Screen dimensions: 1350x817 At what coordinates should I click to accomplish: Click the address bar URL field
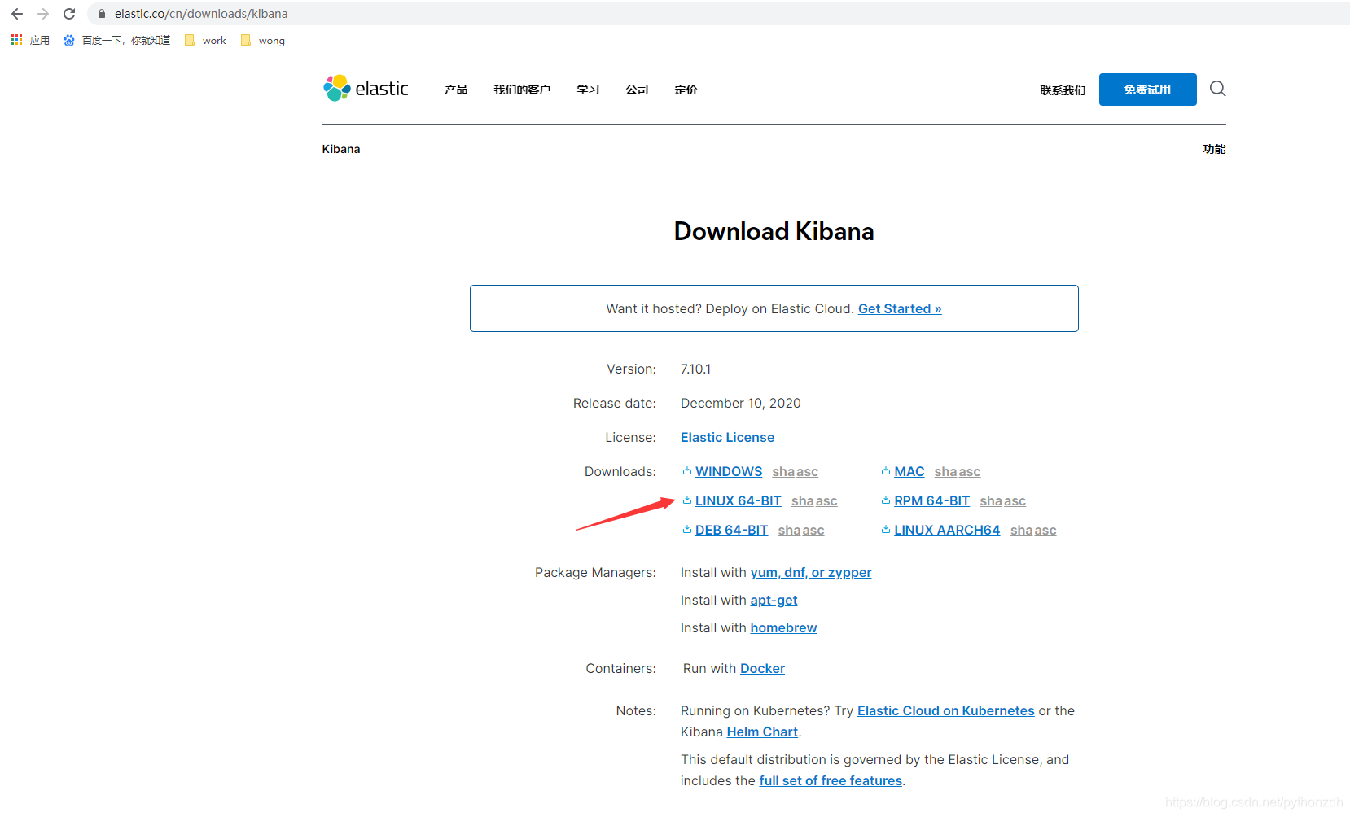point(717,14)
